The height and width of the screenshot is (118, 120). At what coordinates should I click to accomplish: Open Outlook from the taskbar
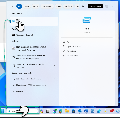point(80,111)
